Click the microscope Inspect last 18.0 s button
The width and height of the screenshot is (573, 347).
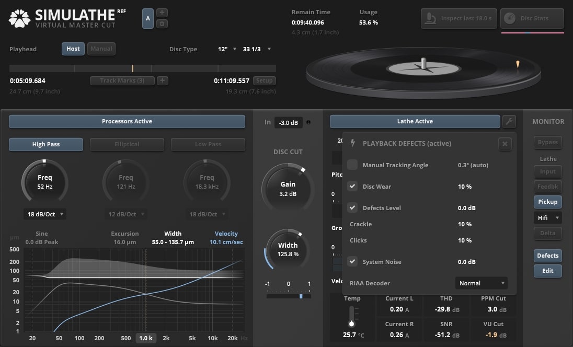click(459, 19)
